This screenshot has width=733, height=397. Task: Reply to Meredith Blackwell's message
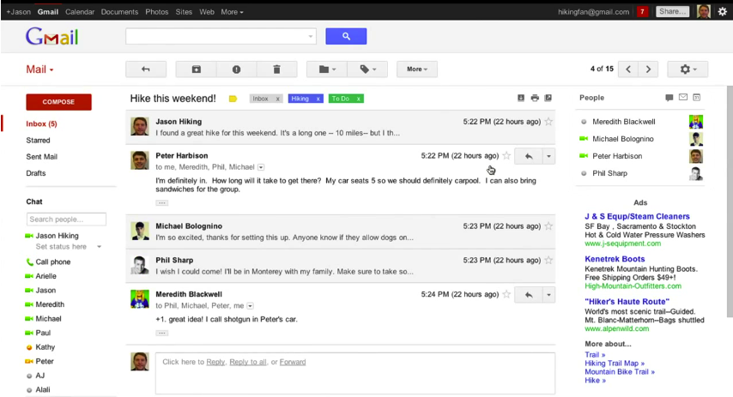[x=528, y=295]
